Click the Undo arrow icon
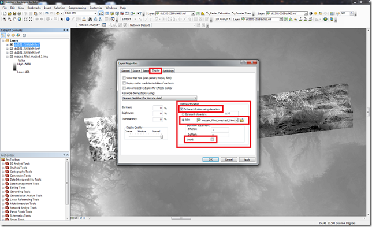This screenshot has width=372, height=227. 46,13
